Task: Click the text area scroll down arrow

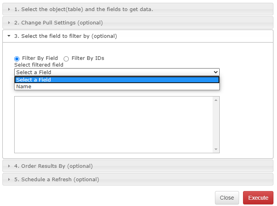Action: click(216, 149)
